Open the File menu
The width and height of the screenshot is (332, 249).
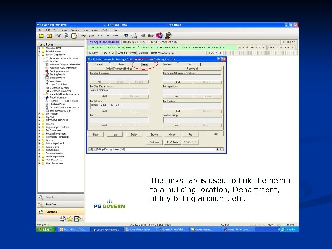[41, 30]
